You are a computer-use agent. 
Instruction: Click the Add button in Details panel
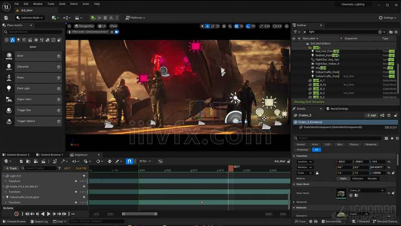pos(371,115)
